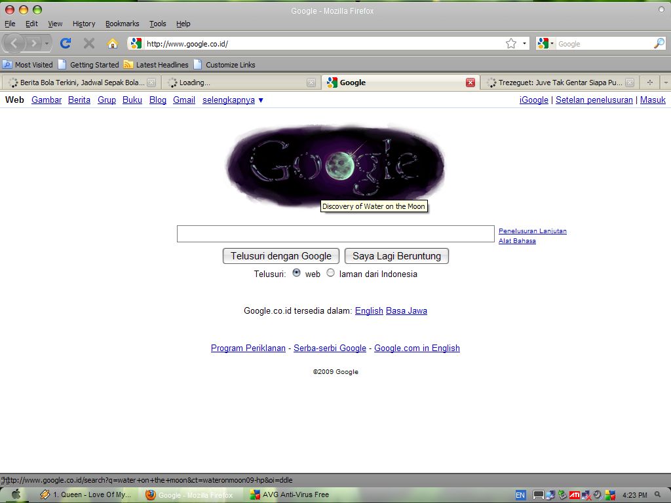
Task: Click the search bar magnifying glass icon
Action: pos(659,43)
